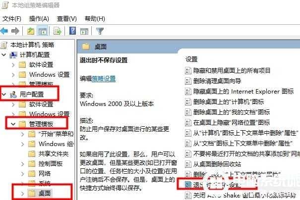The height and width of the screenshot is (200, 300).
Task: Click the 设置 column header
Action: [x=191, y=59]
